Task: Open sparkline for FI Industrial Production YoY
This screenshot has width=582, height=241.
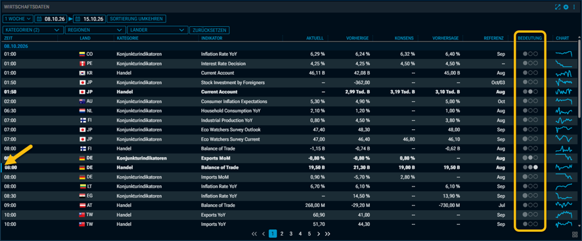Action: 564,120
